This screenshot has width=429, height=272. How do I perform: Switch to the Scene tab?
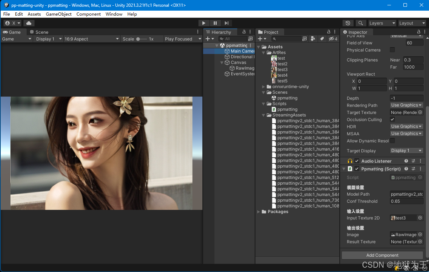[x=39, y=32]
